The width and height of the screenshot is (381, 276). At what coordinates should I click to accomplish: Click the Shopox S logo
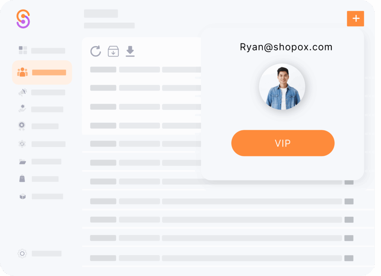23,19
